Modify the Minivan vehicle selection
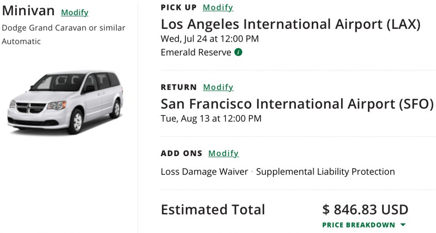The image size is (436, 233). [x=75, y=13]
